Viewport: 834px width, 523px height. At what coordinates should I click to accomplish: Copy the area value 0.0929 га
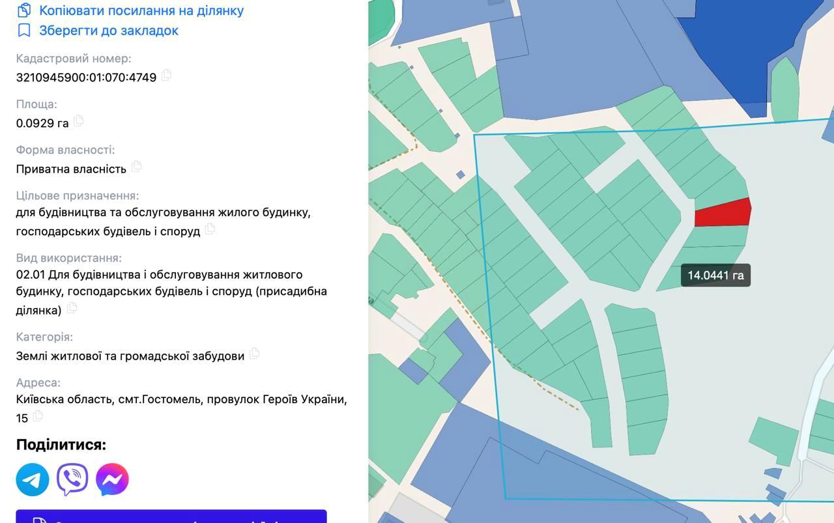click(79, 120)
